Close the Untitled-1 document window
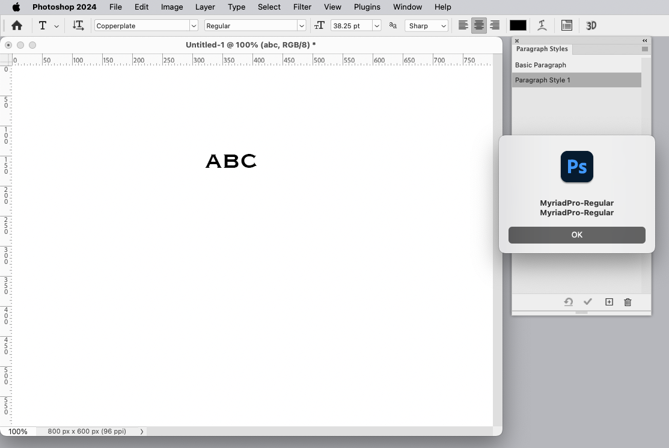Viewport: 669px width, 448px height. (8, 44)
